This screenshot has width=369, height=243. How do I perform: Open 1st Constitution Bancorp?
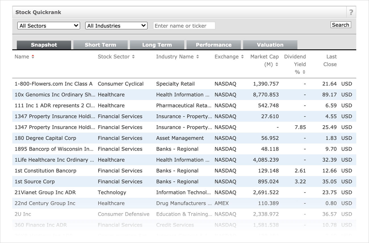(x=45, y=171)
